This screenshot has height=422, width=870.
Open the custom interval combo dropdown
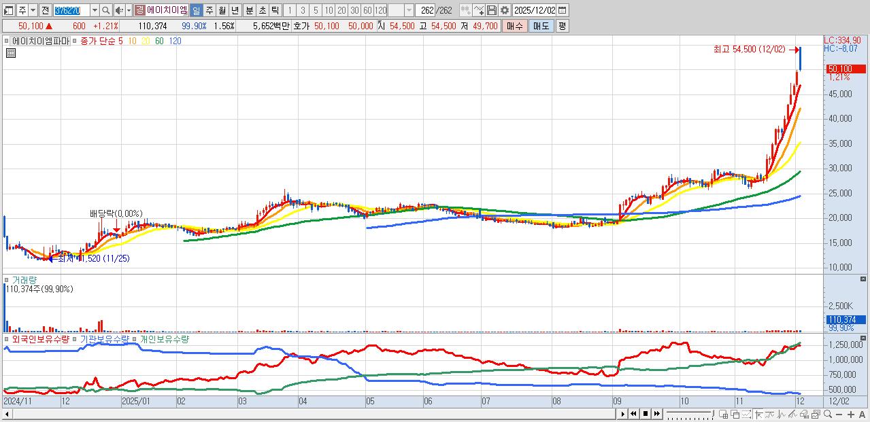pyautogui.click(x=409, y=10)
